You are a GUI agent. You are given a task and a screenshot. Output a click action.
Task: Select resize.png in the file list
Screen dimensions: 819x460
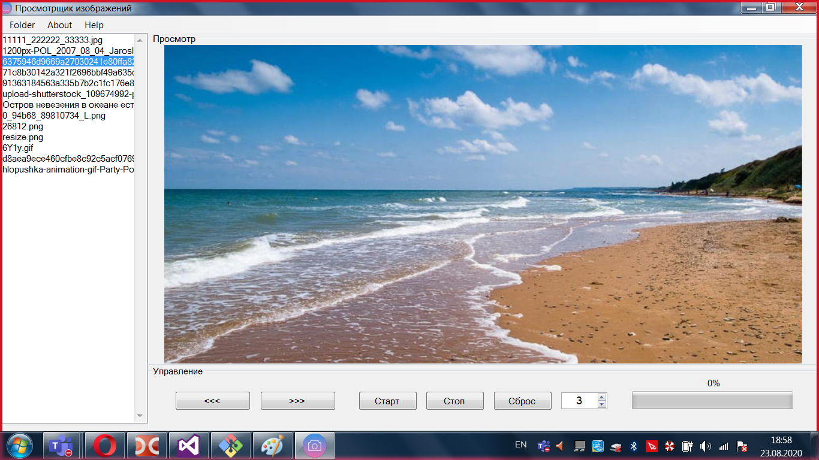pyautogui.click(x=23, y=137)
